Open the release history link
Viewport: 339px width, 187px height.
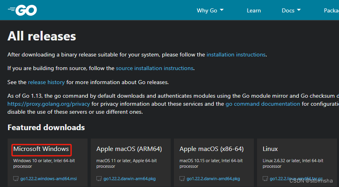pos(46,82)
